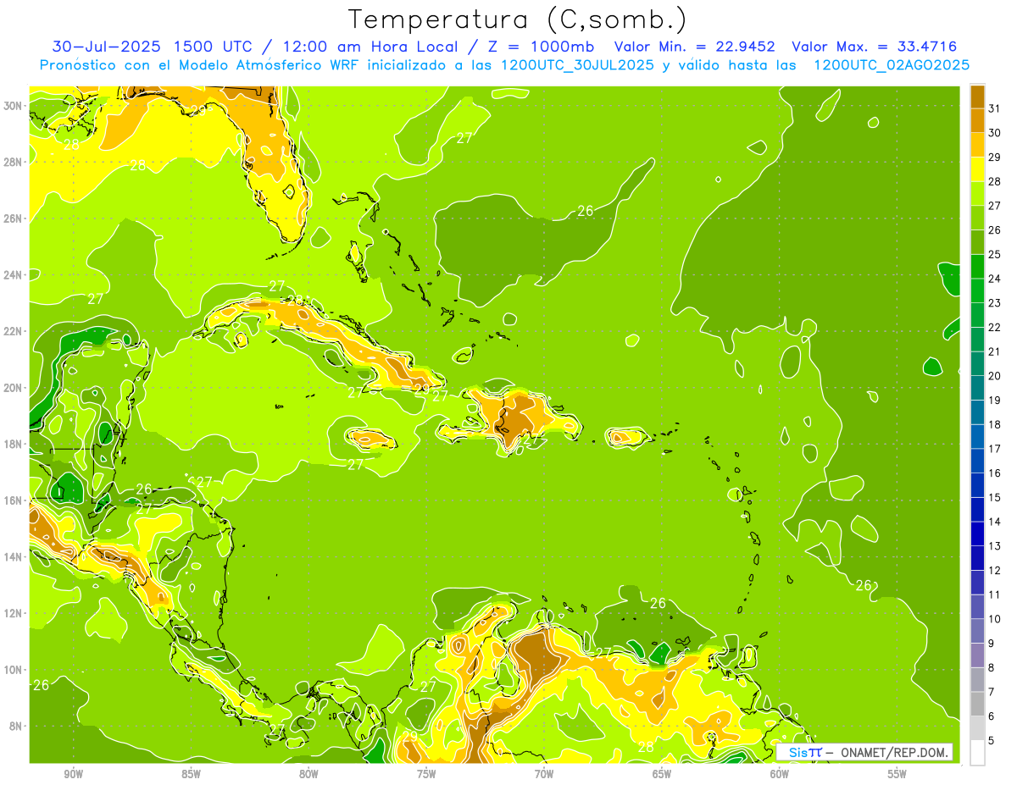Click the 80W longitude axis label
The height and width of the screenshot is (785, 1017).
pos(308,774)
